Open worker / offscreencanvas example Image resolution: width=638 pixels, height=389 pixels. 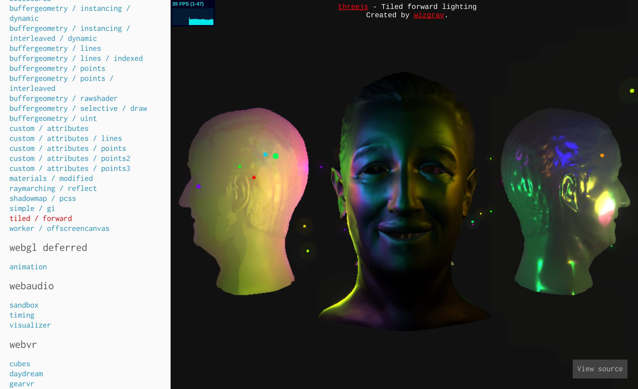(59, 228)
